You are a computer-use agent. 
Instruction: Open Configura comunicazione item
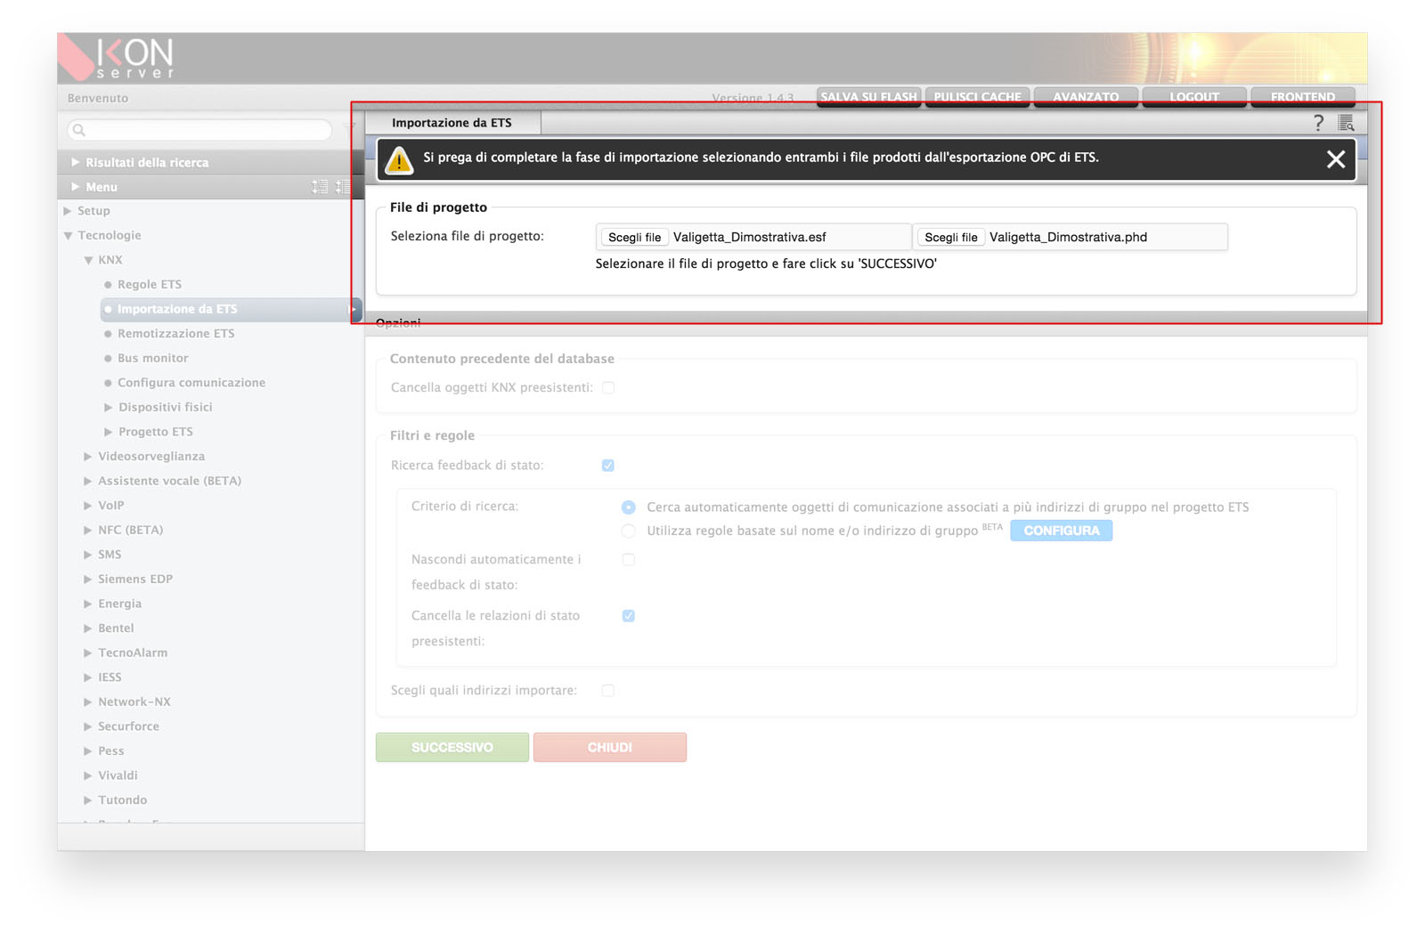(x=191, y=383)
